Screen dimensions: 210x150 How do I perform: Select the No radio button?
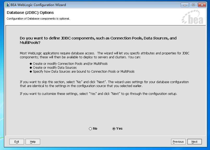tap(91, 129)
